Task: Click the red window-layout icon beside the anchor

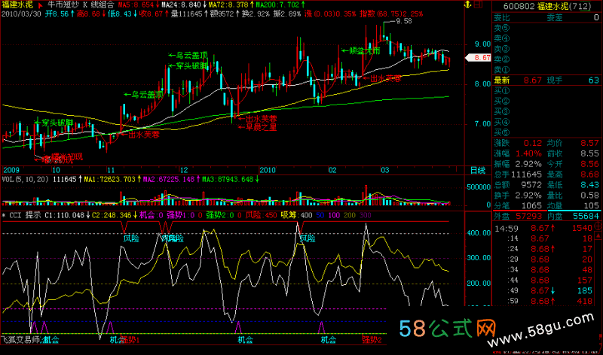Action: [x=477, y=5]
